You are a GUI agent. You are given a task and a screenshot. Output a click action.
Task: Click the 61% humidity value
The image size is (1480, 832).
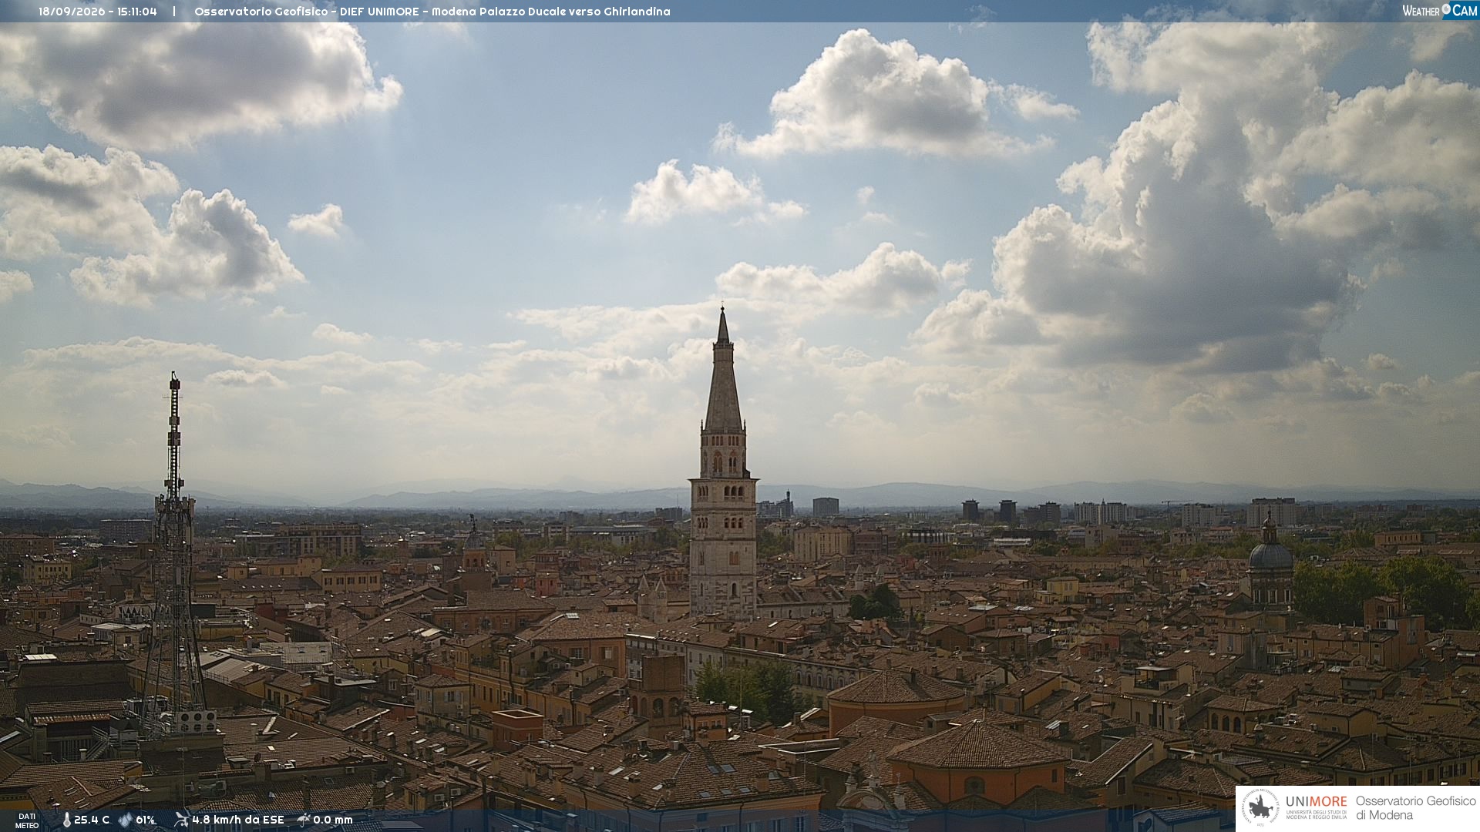(146, 820)
